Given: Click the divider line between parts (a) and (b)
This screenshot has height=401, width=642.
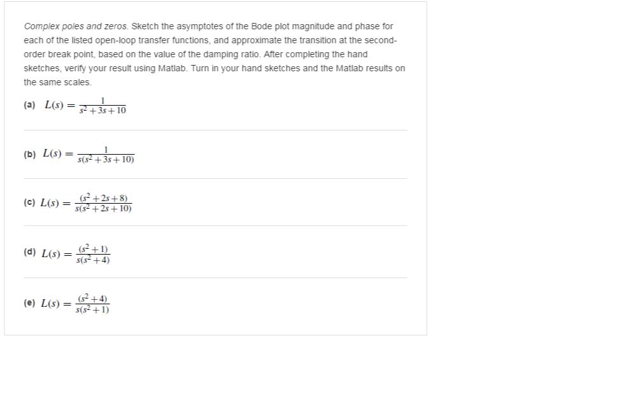Looking at the screenshot, I should (x=215, y=130).
